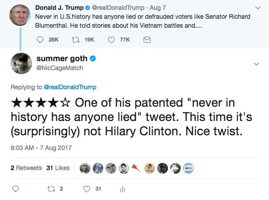Click reply icon on Trump's tweet
The image size is (269, 200).
(x=40, y=40)
